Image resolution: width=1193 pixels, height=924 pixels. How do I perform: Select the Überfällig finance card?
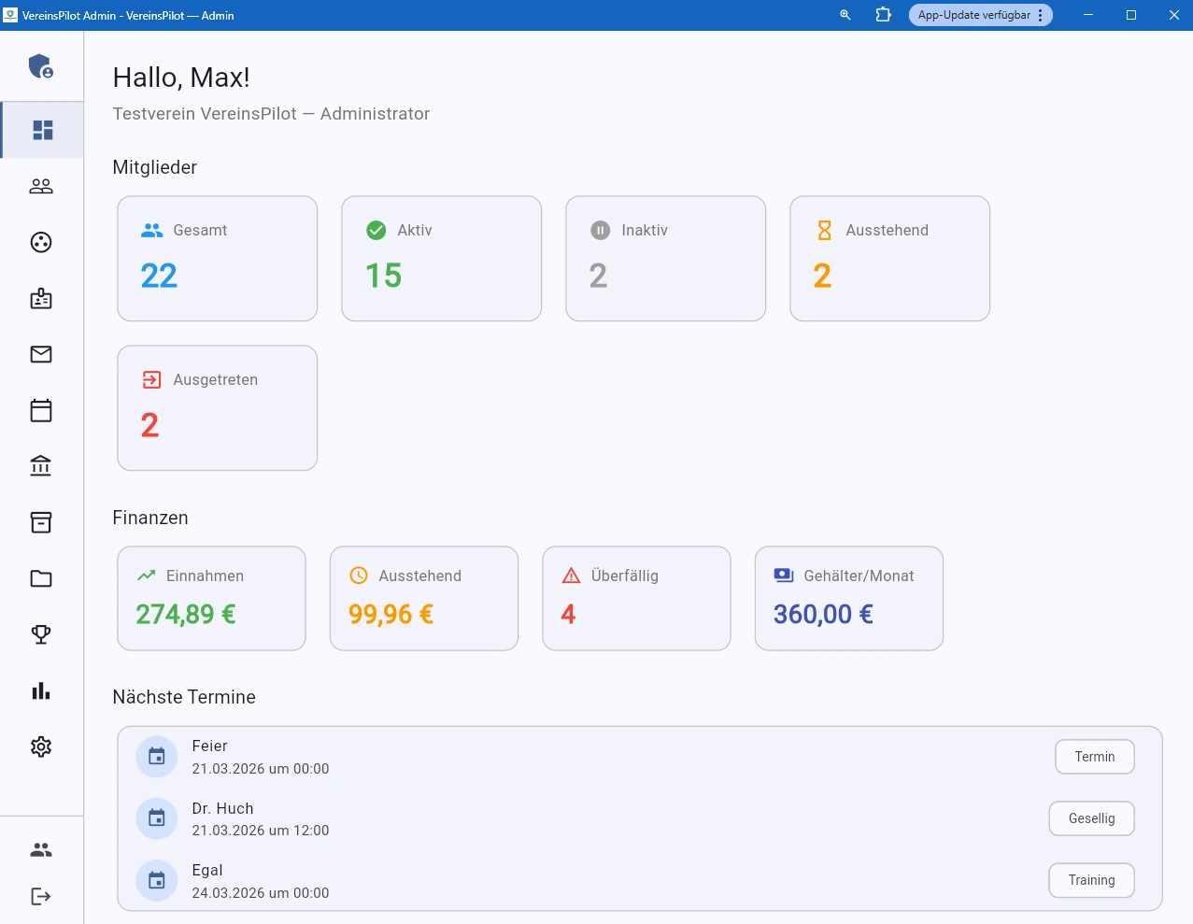(x=636, y=598)
